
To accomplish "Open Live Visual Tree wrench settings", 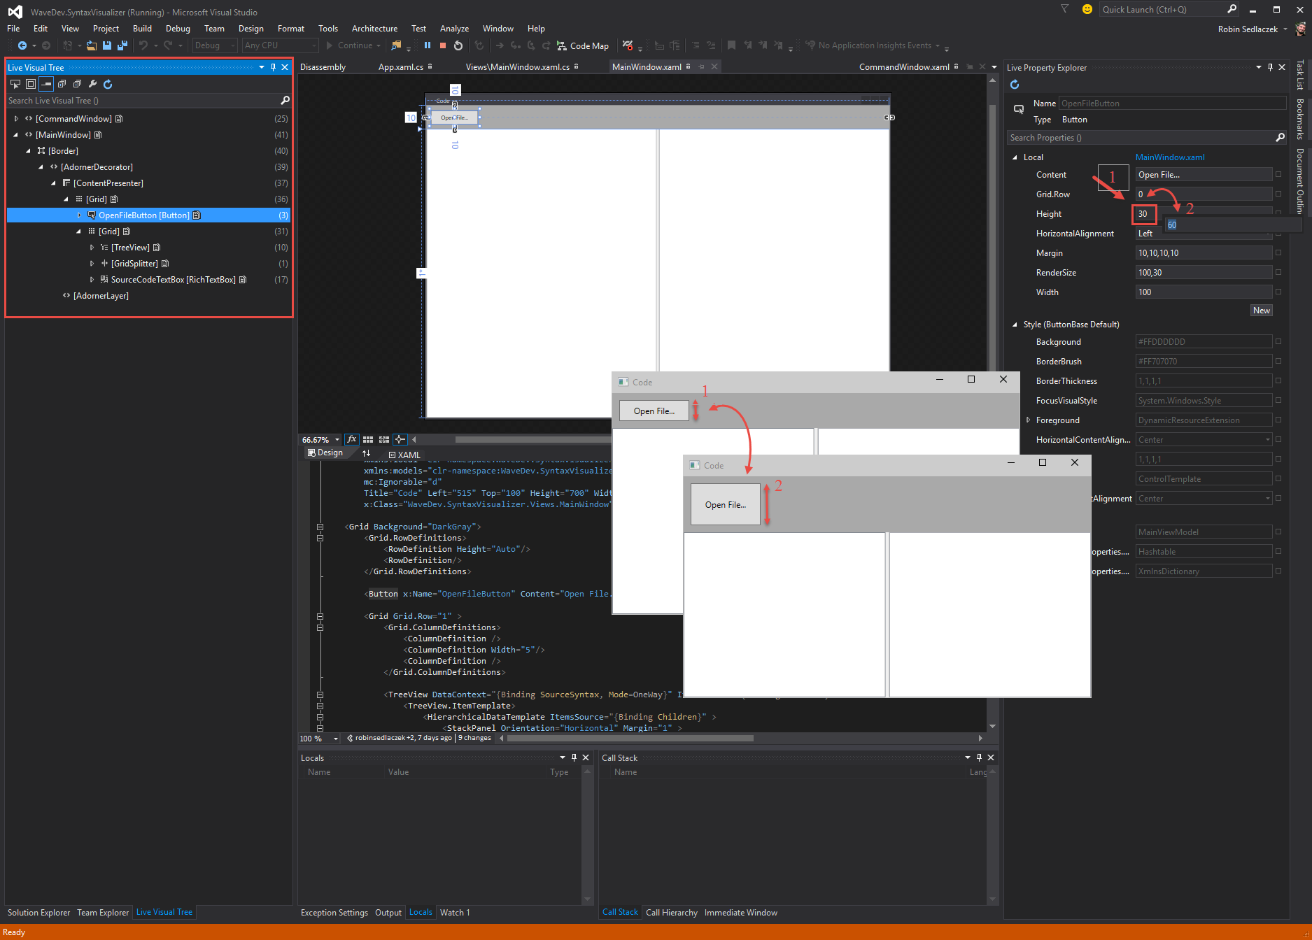I will pos(92,84).
